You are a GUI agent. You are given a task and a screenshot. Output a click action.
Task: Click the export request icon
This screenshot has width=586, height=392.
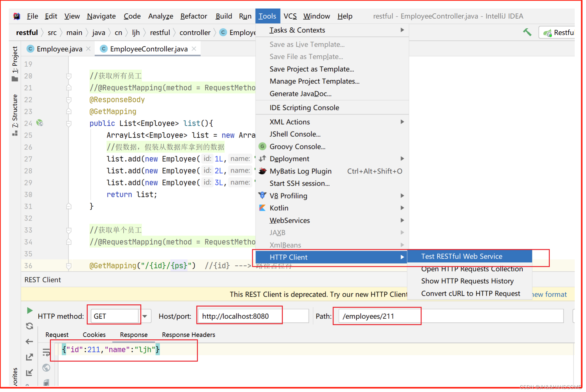click(30, 357)
